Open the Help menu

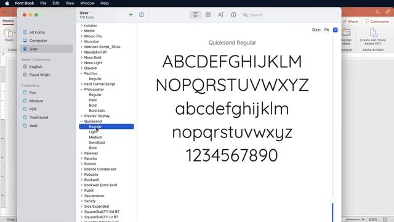point(105,3)
